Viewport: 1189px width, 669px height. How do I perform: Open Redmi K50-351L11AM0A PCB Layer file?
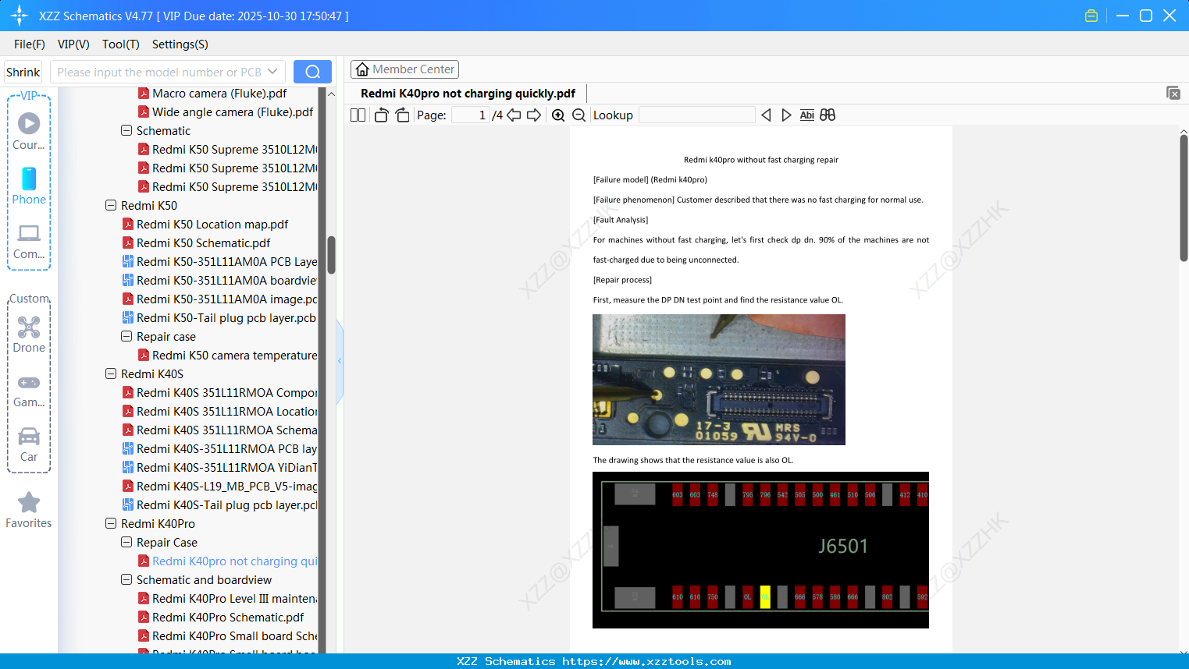point(219,262)
